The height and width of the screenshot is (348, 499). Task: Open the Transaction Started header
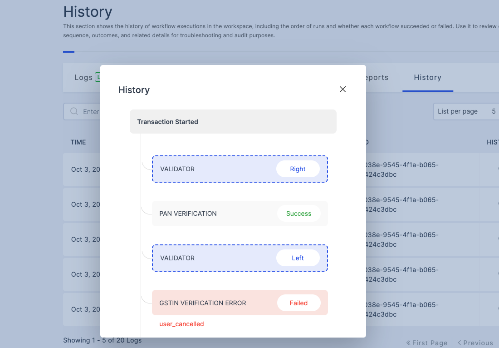[233, 122]
